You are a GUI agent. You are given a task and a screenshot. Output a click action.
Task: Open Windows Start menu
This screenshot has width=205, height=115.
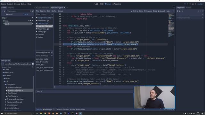point(2,113)
